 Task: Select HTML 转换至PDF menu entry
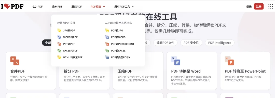70,57
